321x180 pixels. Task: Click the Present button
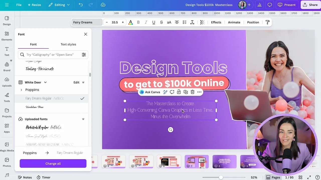[287, 5]
